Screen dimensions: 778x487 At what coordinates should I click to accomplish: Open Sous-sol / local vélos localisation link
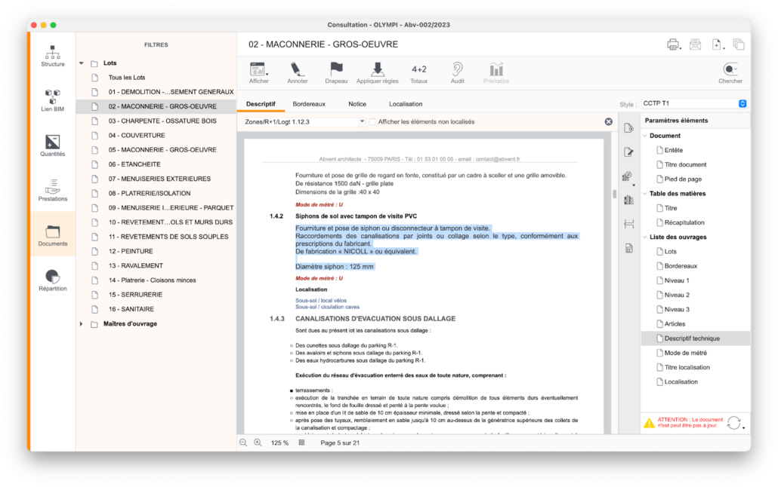(x=320, y=300)
